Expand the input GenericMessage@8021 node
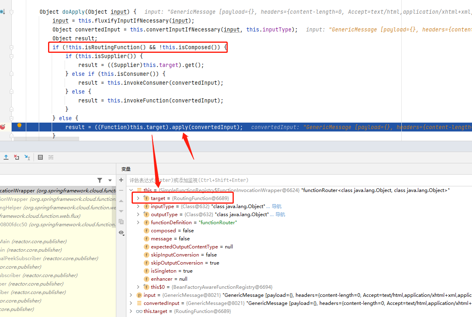The image size is (472, 317). [131, 295]
